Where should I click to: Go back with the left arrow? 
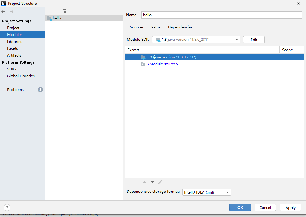(4, 12)
